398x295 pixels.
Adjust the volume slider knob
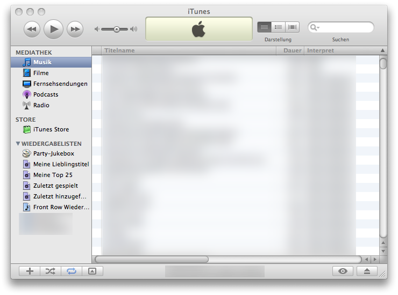pyautogui.click(x=117, y=29)
